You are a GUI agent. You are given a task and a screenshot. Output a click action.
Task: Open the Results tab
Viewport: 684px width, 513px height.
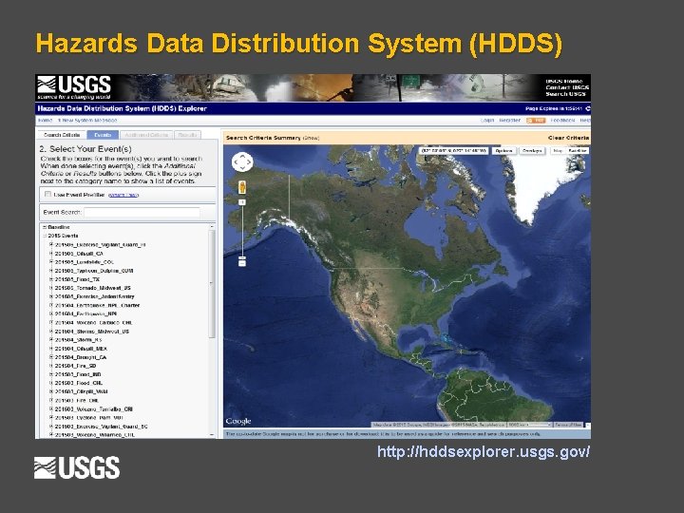(187, 135)
